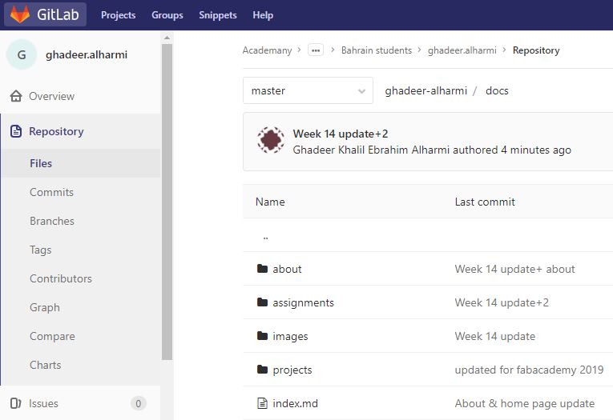Image resolution: width=613 pixels, height=420 pixels.
Task: Open the Snippets menu
Action: [218, 15]
